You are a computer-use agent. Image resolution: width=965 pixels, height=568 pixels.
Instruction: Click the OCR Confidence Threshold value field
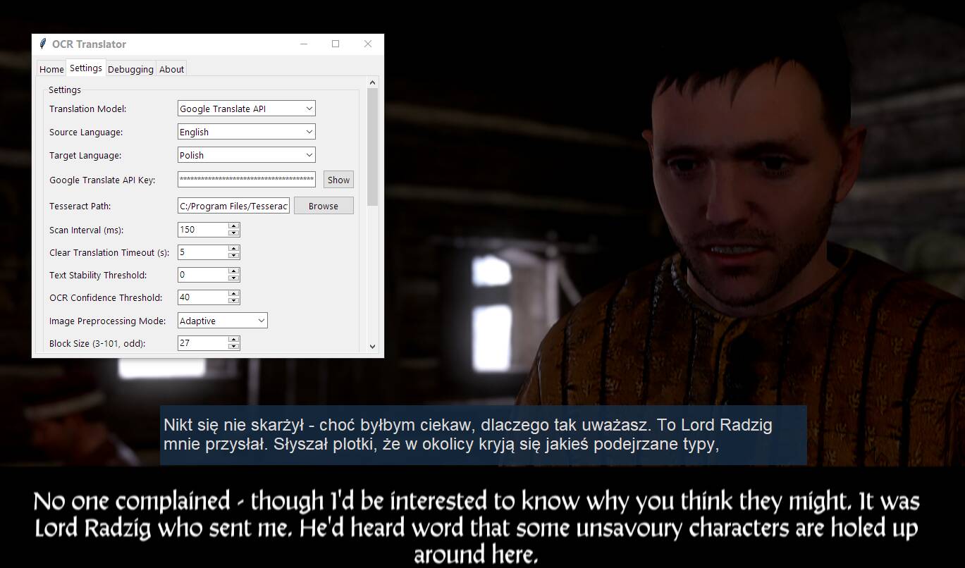pos(203,297)
